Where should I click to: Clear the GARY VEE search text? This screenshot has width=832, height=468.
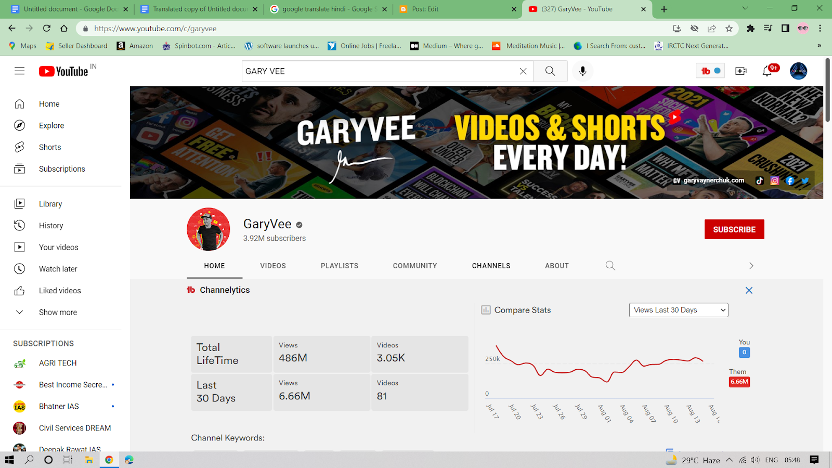click(x=523, y=71)
